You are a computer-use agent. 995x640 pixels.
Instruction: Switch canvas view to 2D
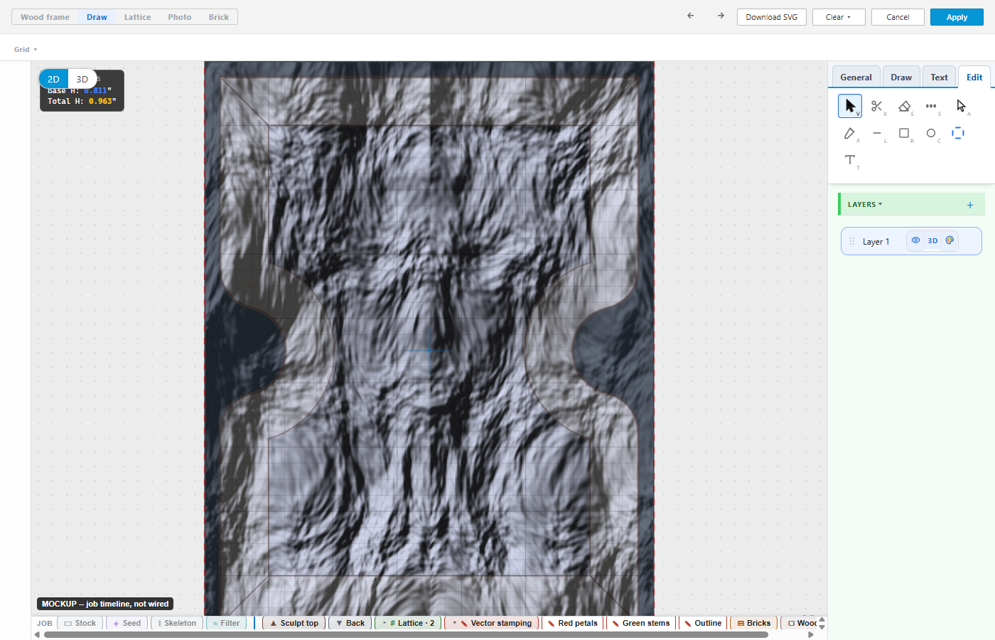pyautogui.click(x=53, y=79)
